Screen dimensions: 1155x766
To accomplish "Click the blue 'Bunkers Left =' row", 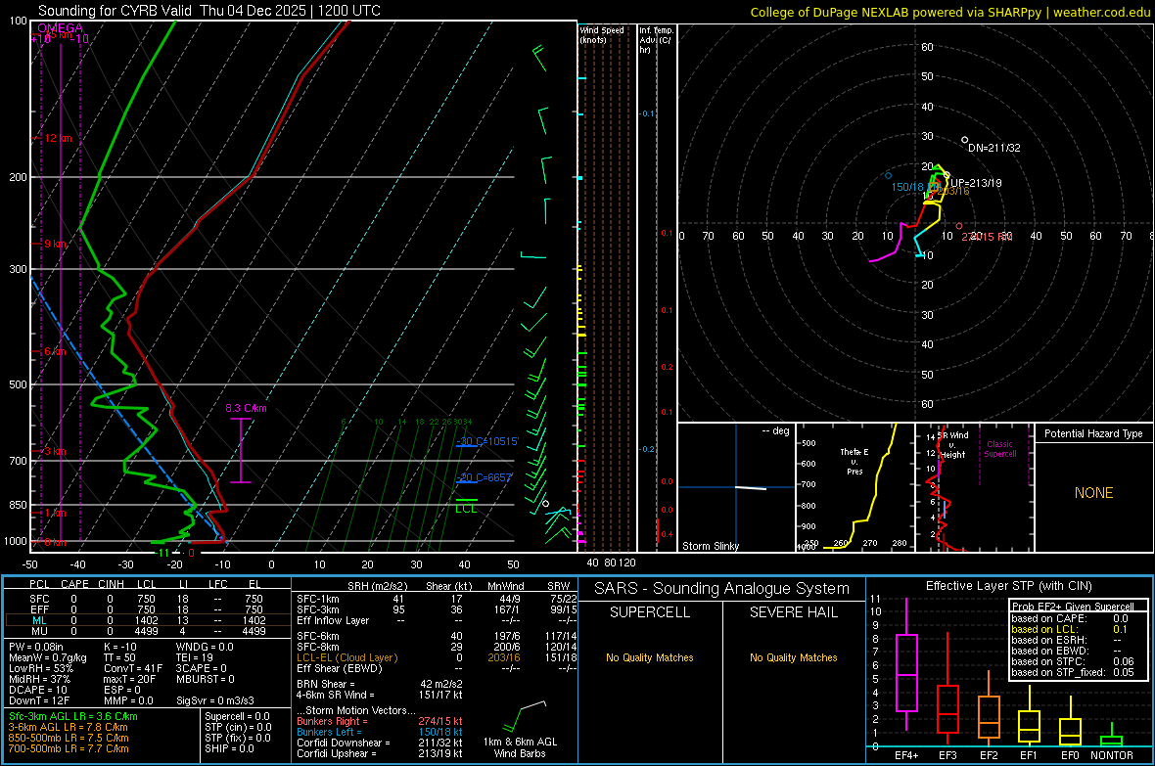I will click(x=380, y=732).
